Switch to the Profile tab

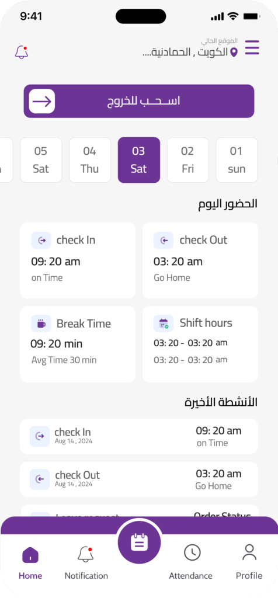click(x=249, y=562)
